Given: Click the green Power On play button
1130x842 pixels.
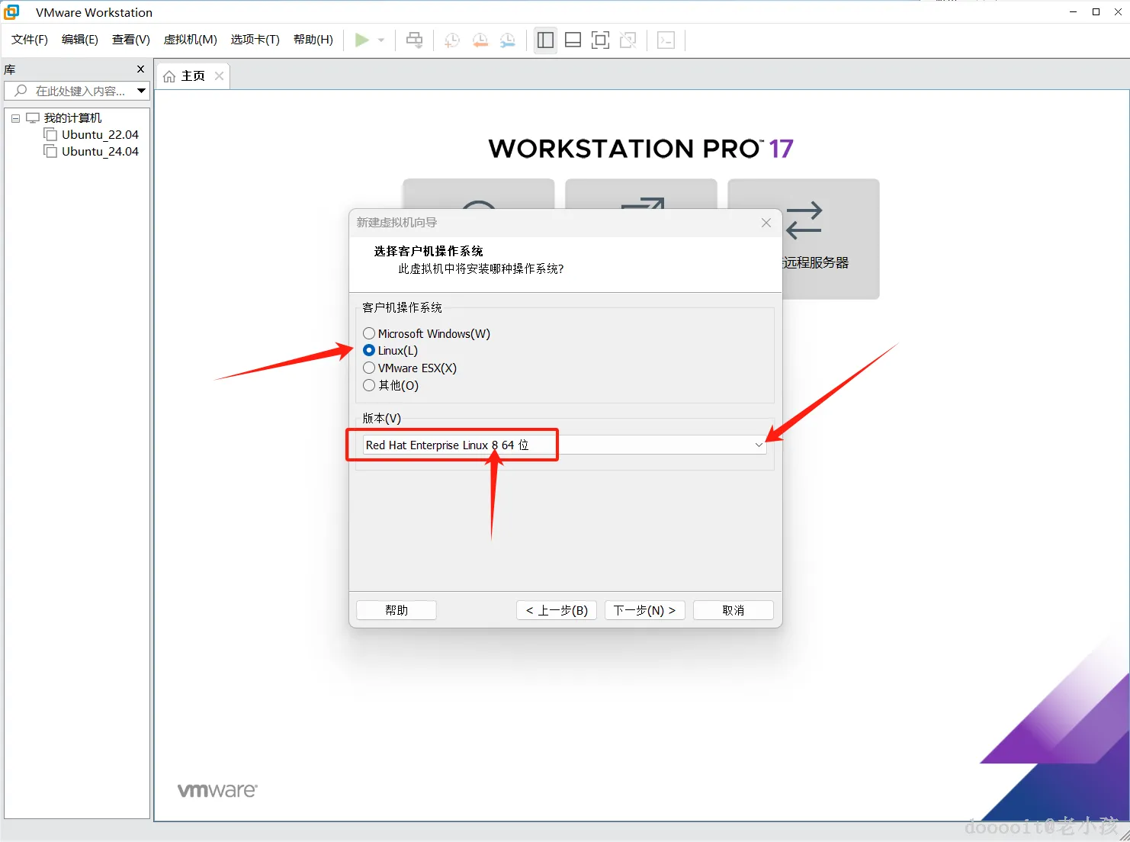Looking at the screenshot, I should tap(361, 40).
